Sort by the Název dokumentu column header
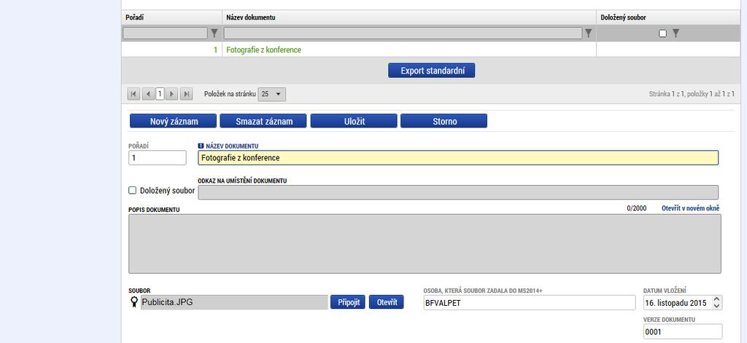The image size is (747, 343). tap(251, 17)
